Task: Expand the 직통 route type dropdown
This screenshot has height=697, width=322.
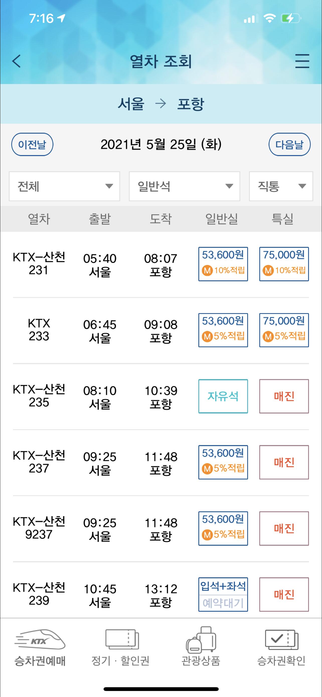Action: tap(281, 186)
